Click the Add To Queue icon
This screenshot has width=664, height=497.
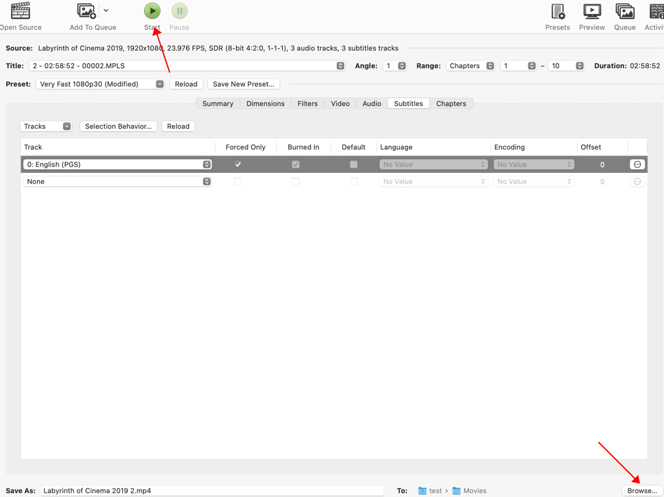[86, 11]
